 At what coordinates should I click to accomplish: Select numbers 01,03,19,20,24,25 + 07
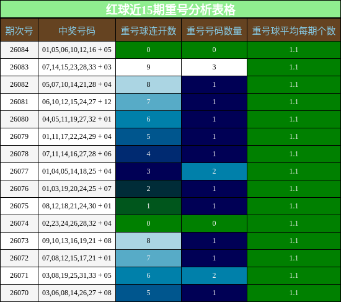tap(77, 189)
